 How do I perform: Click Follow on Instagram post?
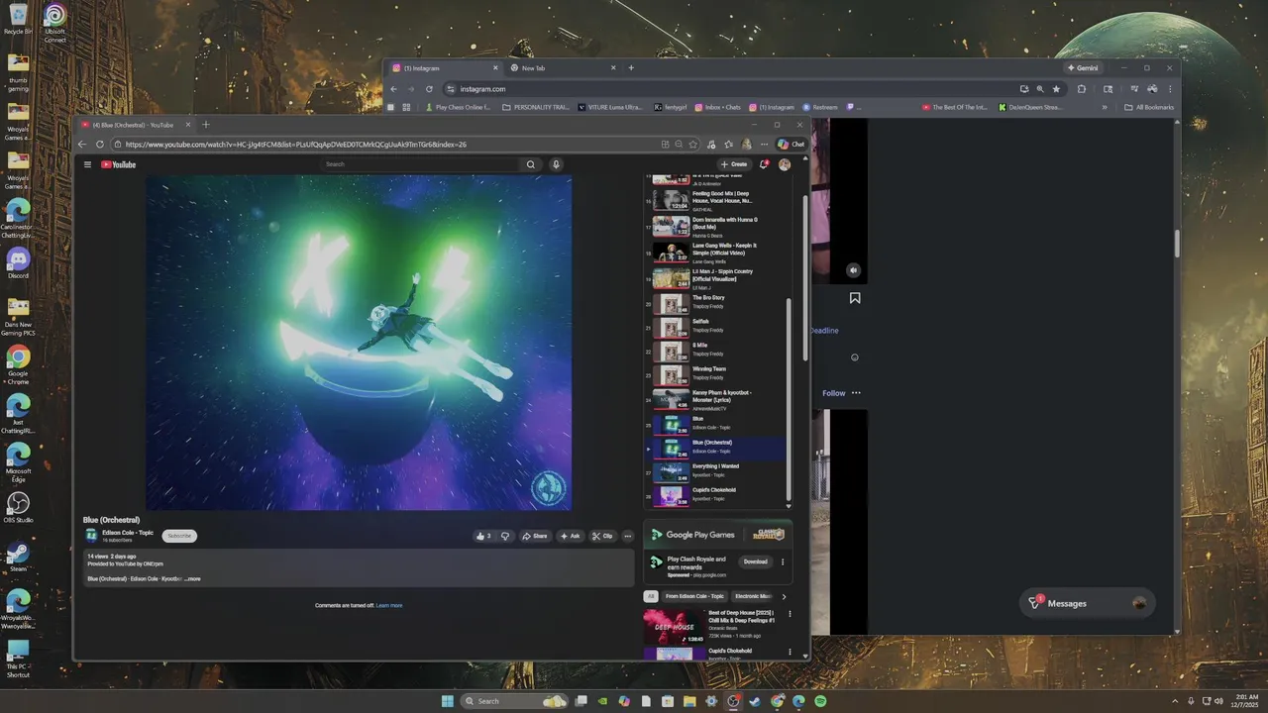tap(834, 393)
